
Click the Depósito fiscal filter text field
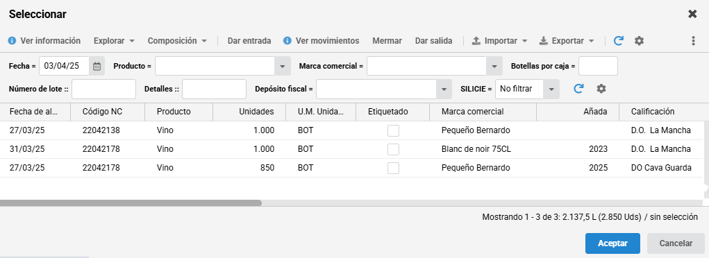coord(376,89)
